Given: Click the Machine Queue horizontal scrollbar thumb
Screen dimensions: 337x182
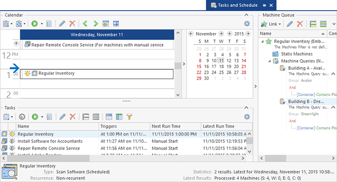Looking at the screenshot, I should click(x=276, y=158).
